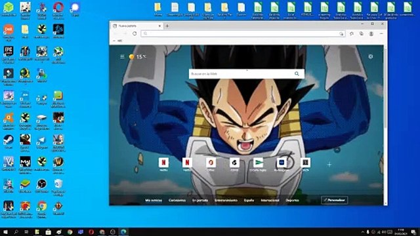Open the apps grid launcher on new tab page
420x236 pixels.
coord(122,56)
